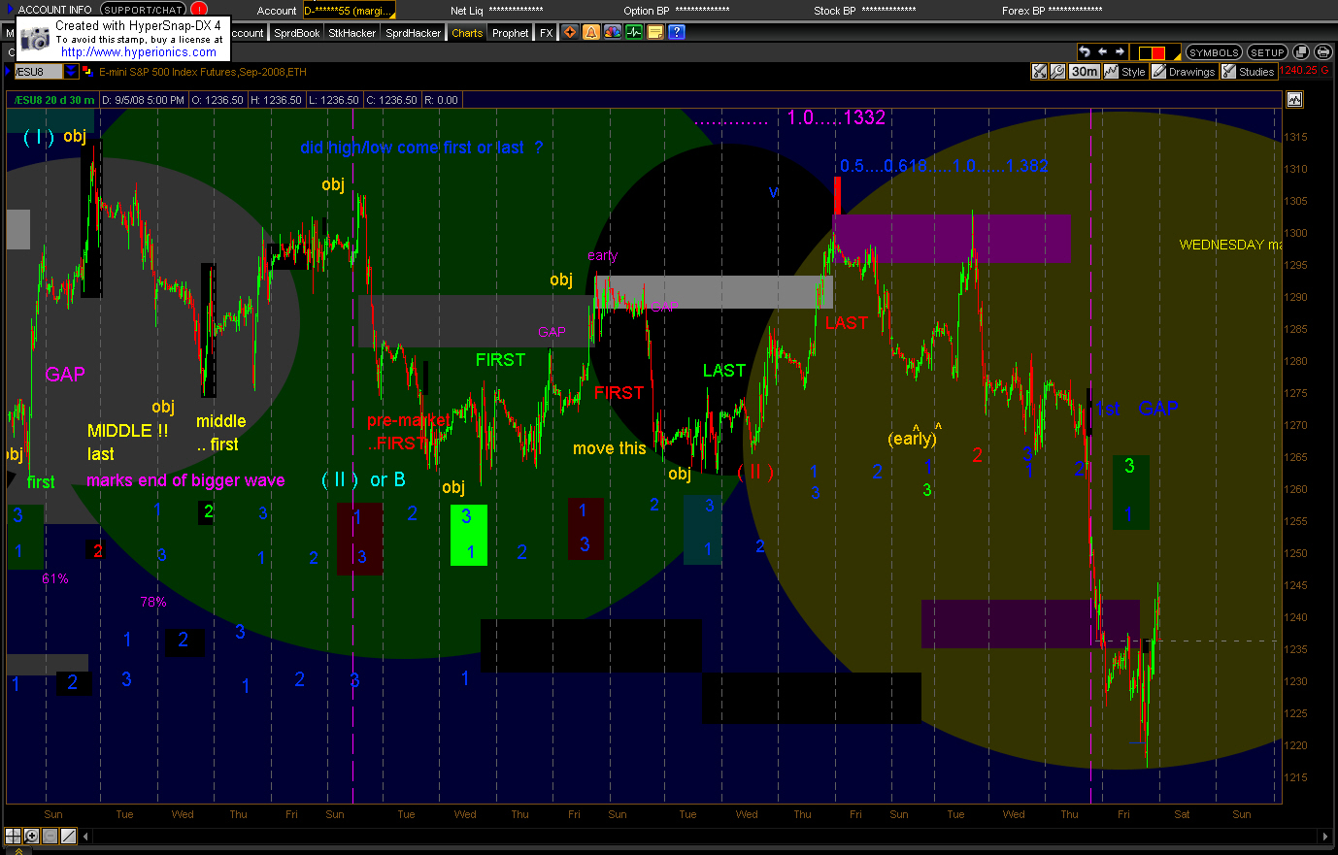
Task: Open the Style menu label
Action: [1134, 72]
